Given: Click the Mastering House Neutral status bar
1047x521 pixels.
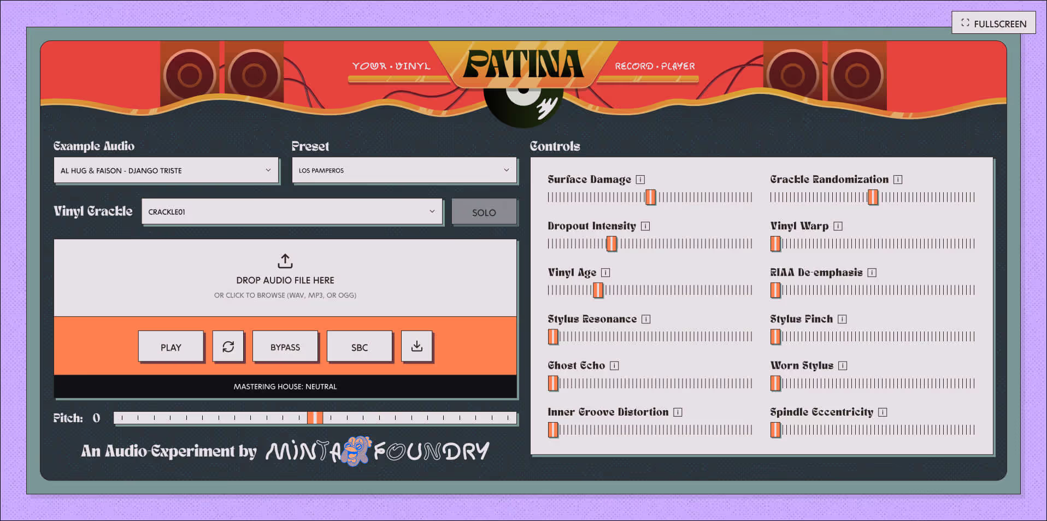Looking at the screenshot, I should pos(285,387).
